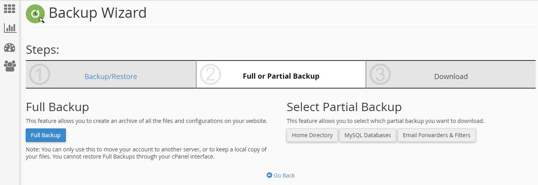The height and width of the screenshot is (185, 538).
Task: Click the step 1 circle number
Action: click(40, 75)
